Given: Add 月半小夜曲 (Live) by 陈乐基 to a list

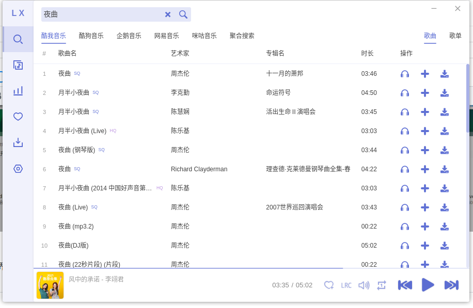Looking at the screenshot, I should click(x=425, y=131).
